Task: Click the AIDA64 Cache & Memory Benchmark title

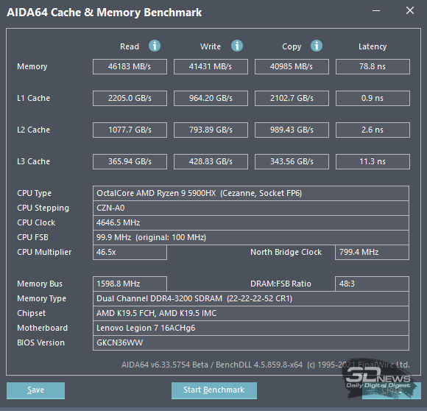Action: click(x=105, y=13)
